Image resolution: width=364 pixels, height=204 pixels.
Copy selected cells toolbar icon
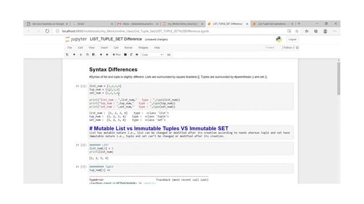click(x=87, y=54)
